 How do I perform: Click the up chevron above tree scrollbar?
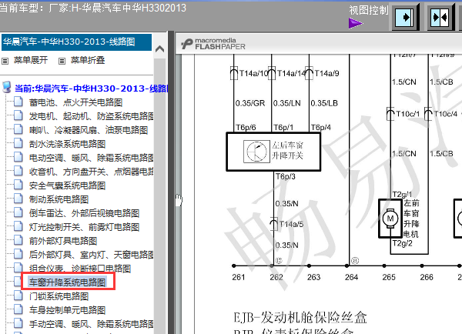pyautogui.click(x=159, y=48)
